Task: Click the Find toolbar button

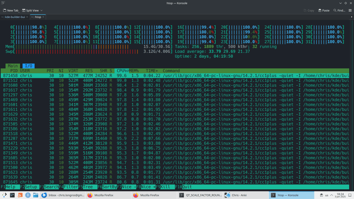Action: click(339, 10)
